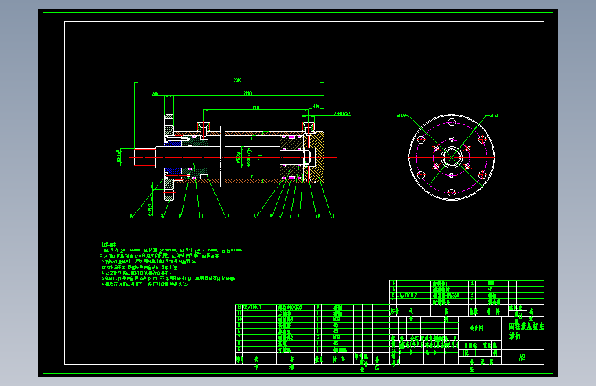596x386 pixels.
Task: Click the break line symbol across the cylinder
Action: pos(223,156)
